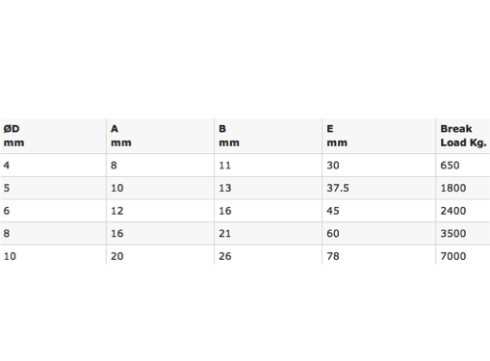Select the break load value 3500
The width and height of the screenshot is (490, 361).
(x=453, y=233)
